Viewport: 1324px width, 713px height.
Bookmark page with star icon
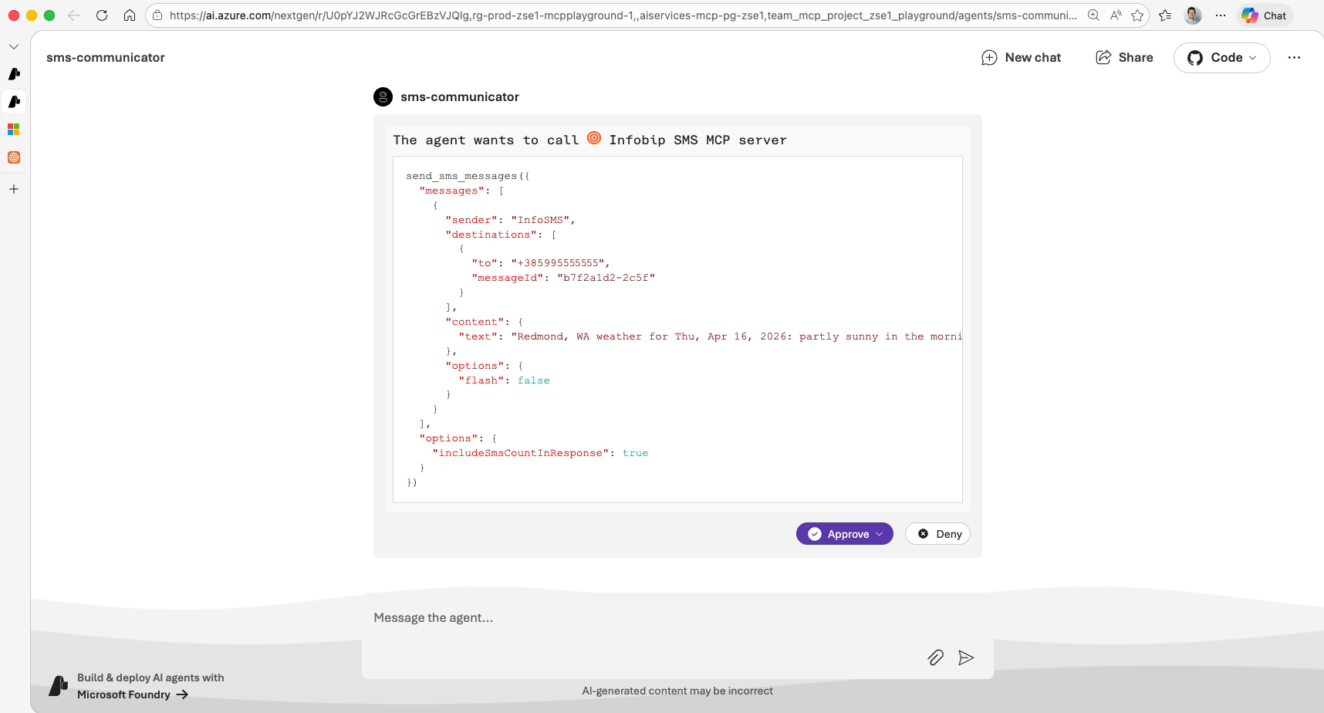pos(1137,15)
